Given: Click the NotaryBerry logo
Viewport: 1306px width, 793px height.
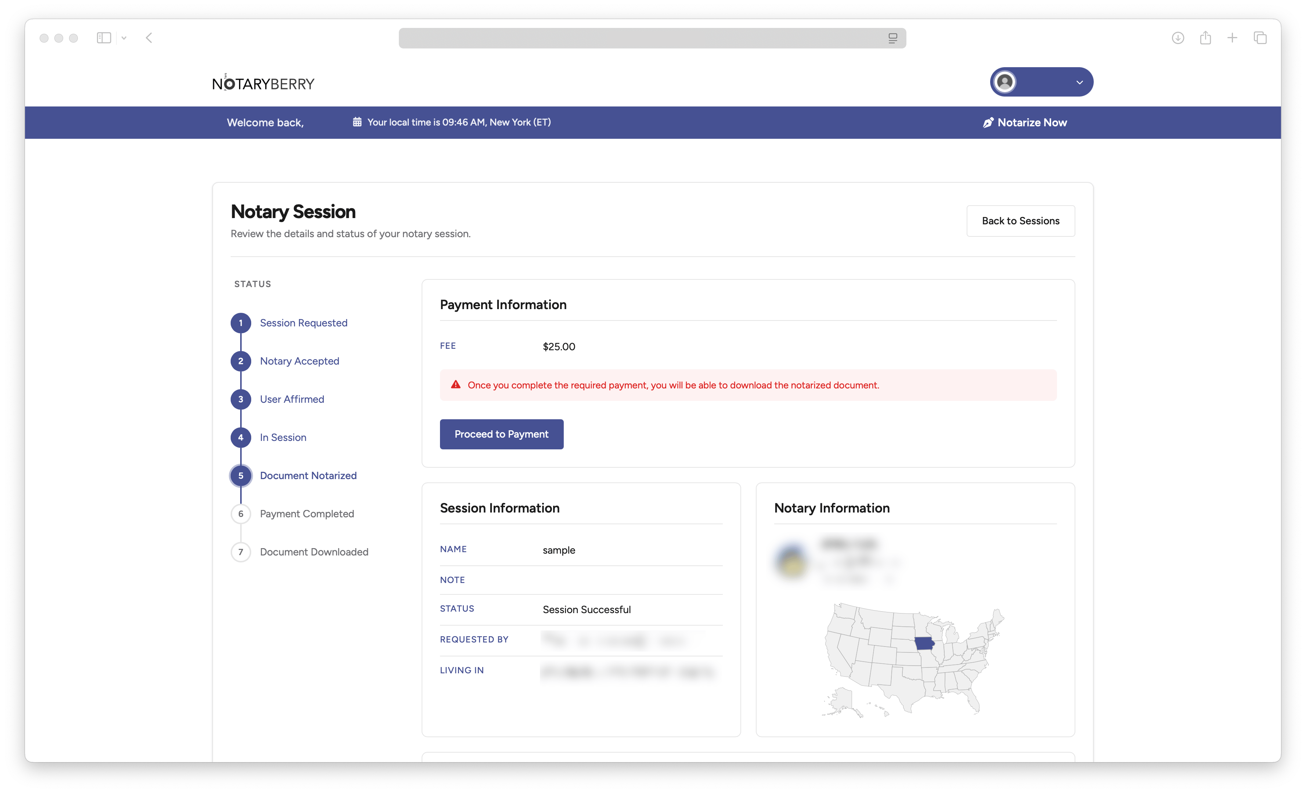Looking at the screenshot, I should pyautogui.click(x=263, y=83).
